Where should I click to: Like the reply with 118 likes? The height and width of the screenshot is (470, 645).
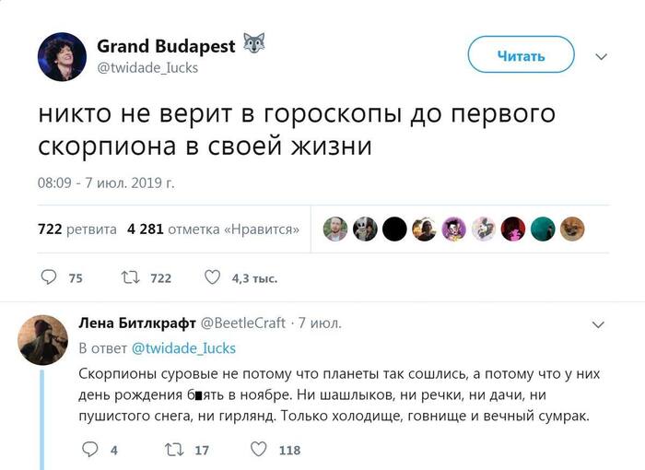[x=260, y=449]
